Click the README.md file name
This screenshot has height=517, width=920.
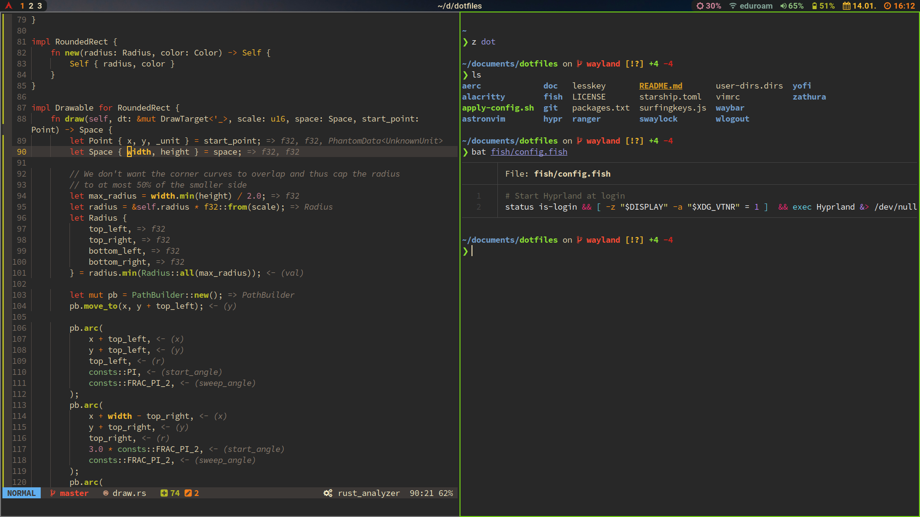660,86
